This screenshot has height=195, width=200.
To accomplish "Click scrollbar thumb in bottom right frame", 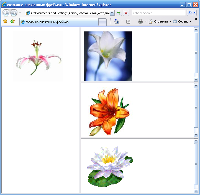I will coord(196,164).
